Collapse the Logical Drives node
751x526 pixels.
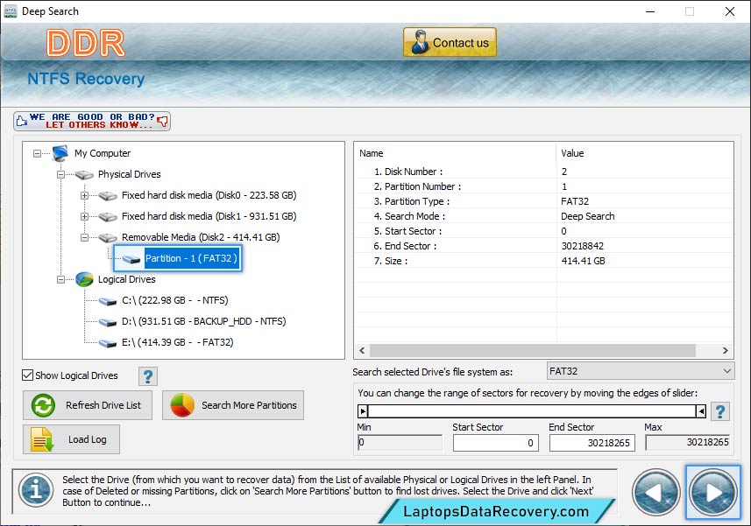pos(60,280)
